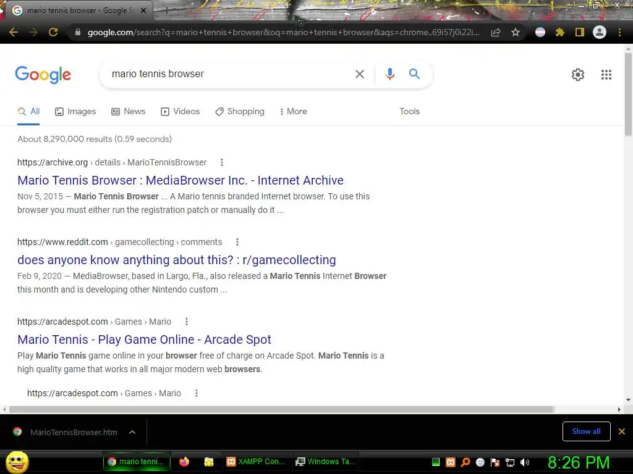Image resolution: width=633 pixels, height=474 pixels.
Task: Open the Tools search options
Action: pos(409,111)
